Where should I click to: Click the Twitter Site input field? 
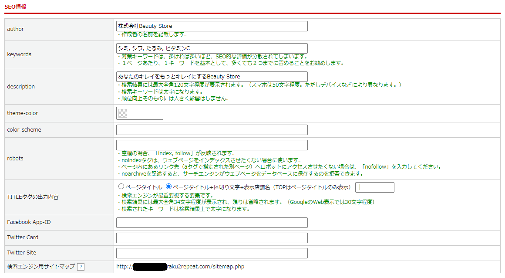[x=212, y=253]
